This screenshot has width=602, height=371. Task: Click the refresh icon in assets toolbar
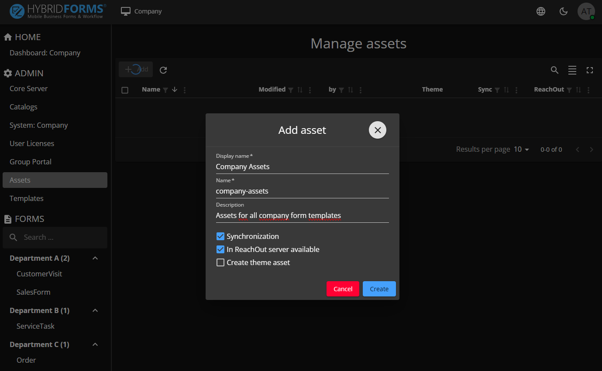click(x=163, y=70)
